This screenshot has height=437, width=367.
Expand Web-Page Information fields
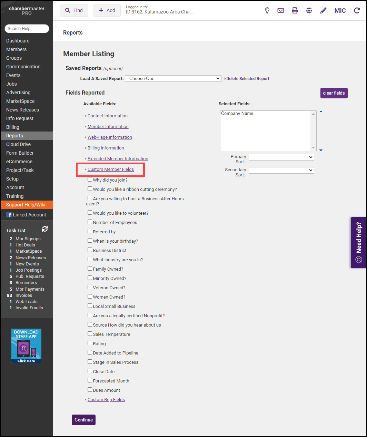110,137
